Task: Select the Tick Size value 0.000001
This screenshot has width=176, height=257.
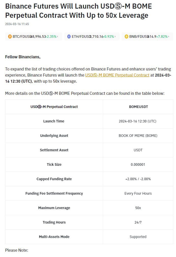Action: click(x=138, y=164)
